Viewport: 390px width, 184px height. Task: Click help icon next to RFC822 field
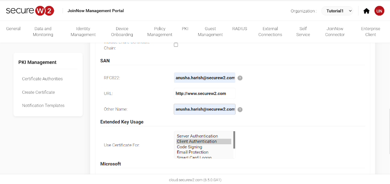[x=240, y=78]
